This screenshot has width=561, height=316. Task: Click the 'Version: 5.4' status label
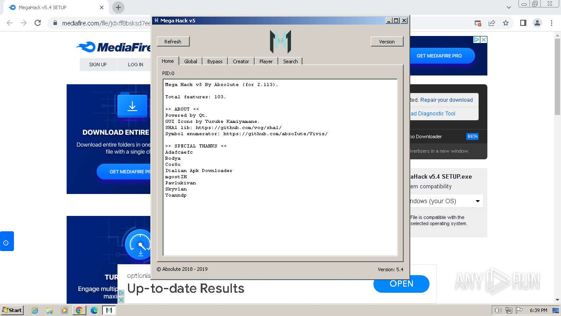tap(391, 269)
